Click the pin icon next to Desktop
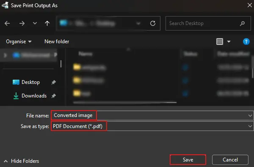254x167 pixels. (54, 82)
